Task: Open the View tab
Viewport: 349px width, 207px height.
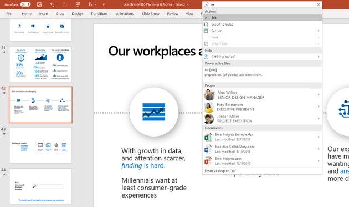Action: pos(189,14)
